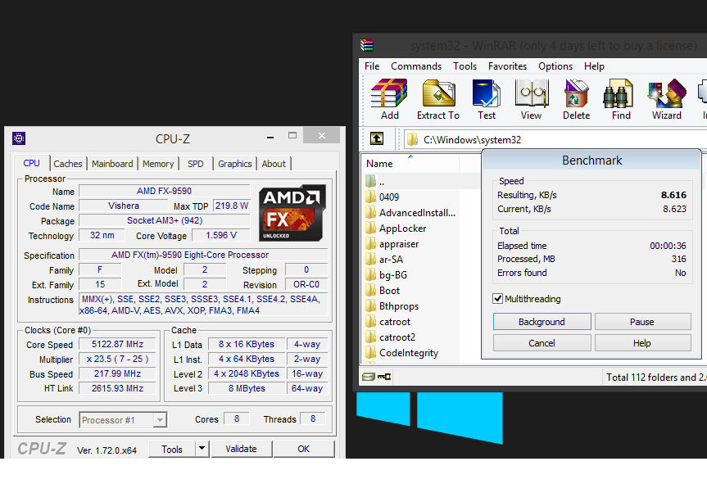
Task: Open the File menu in WinRAR
Action: [x=372, y=66]
